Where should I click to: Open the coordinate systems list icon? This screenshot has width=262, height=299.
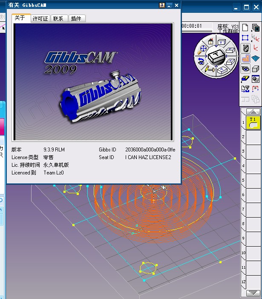coord(255,38)
